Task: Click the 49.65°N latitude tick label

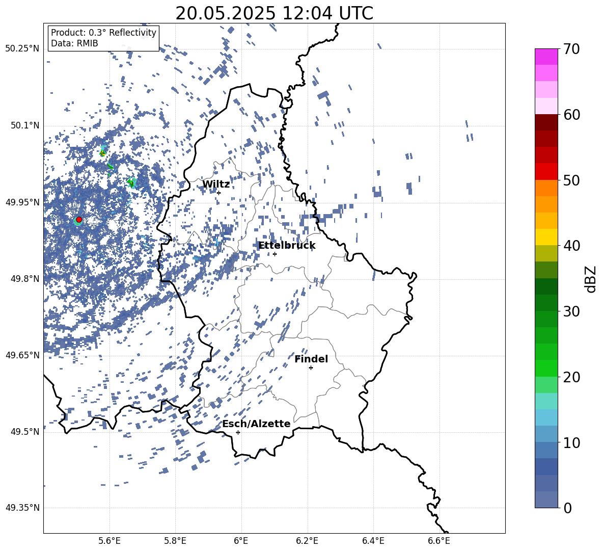Action: (22, 355)
